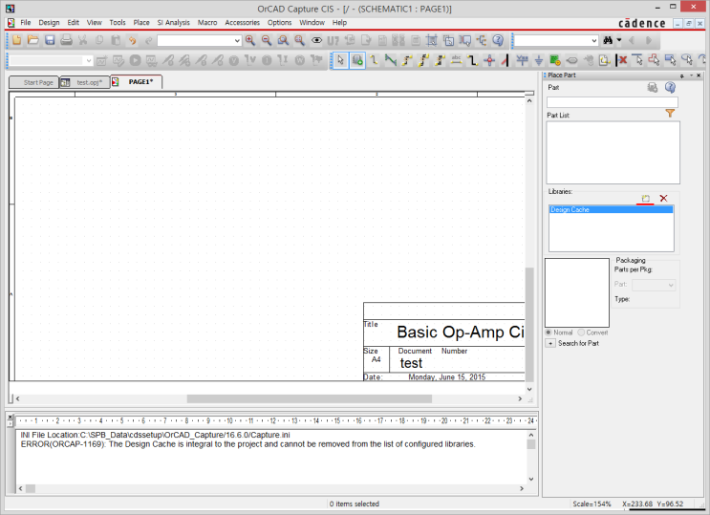The height and width of the screenshot is (515, 710).
Task: Open a file with the folder icon
Action: coord(33,40)
